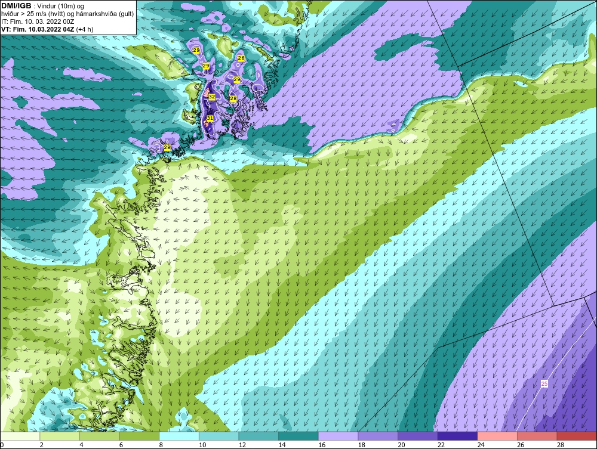
Task: Click the legend scale number 18
Action: (x=361, y=445)
